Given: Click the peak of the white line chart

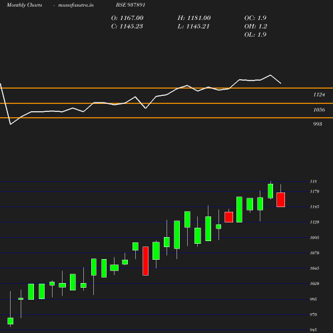Looking at the screenshot, I should tap(270, 75).
